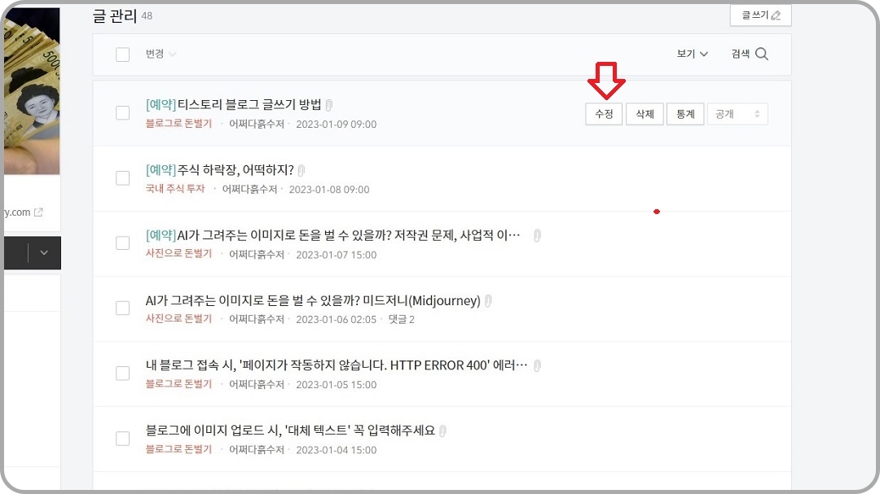Image resolution: width=880 pixels, height=494 pixels.
Task: Expand the dark sidebar dropdown chevron
Action: click(44, 253)
